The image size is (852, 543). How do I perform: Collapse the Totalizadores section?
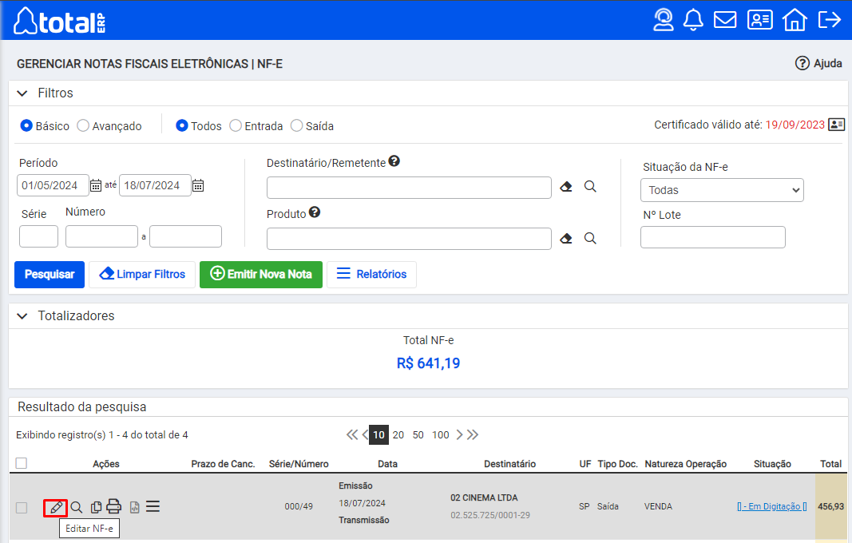[x=22, y=316]
